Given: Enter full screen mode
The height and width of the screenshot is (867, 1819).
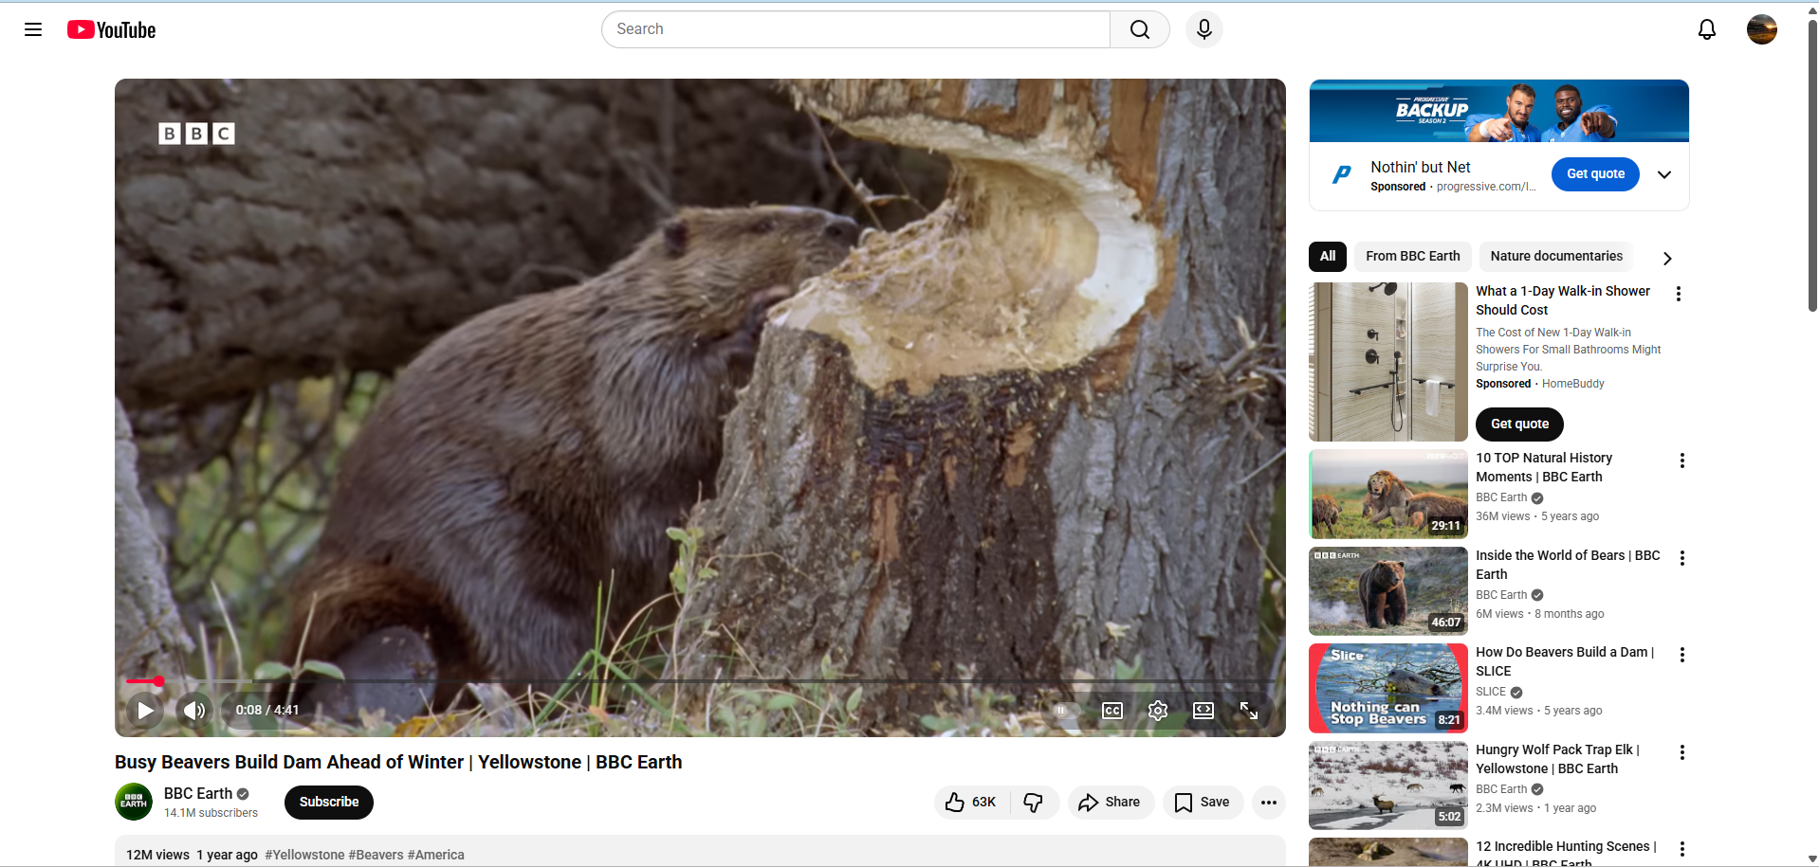Looking at the screenshot, I should pos(1248,711).
